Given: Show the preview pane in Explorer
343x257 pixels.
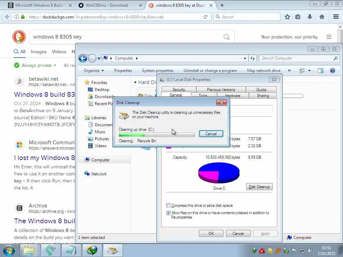Looking at the screenshot, I should point(321,71).
